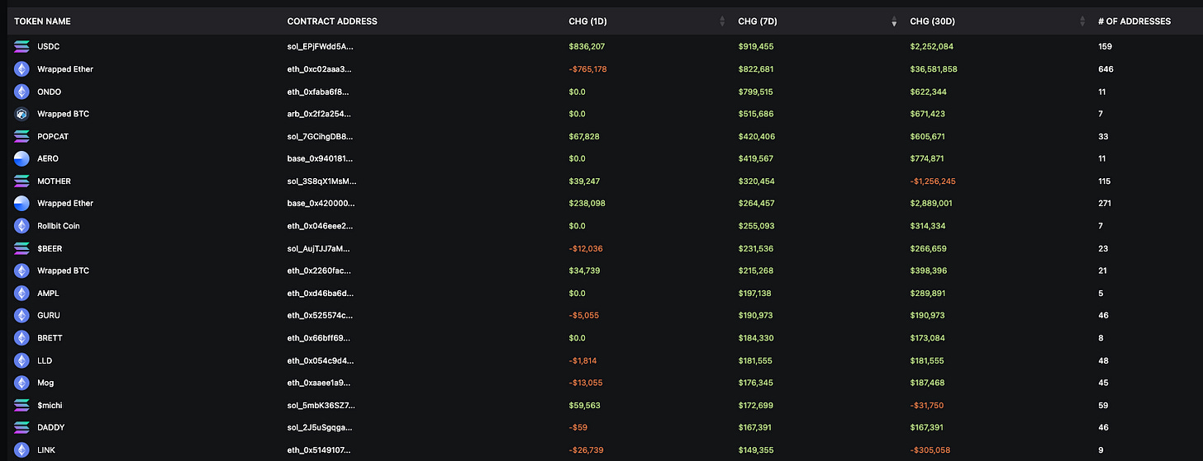This screenshot has height=461, width=1203.
Task: Select the USDC token name
Action: [48, 47]
